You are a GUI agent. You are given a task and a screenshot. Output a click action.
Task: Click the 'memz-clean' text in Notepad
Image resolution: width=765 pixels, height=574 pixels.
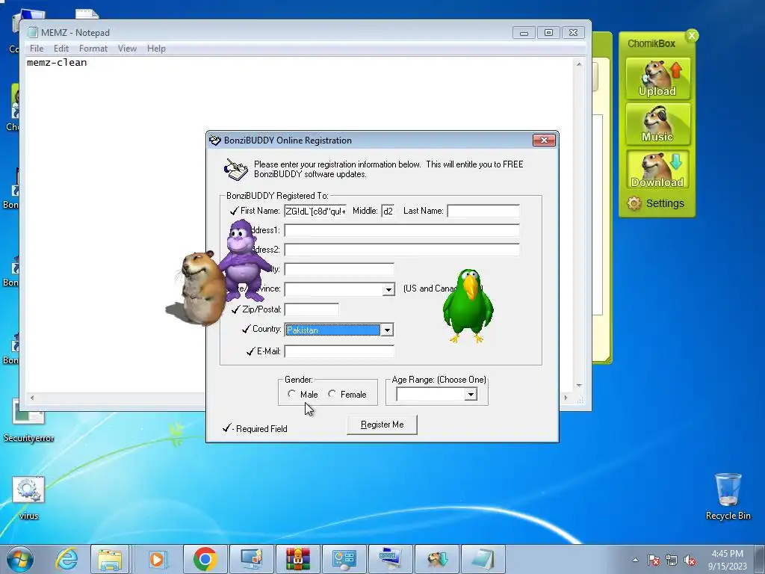click(x=57, y=63)
